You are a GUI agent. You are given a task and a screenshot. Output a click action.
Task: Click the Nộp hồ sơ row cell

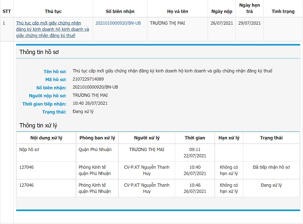click(30, 150)
